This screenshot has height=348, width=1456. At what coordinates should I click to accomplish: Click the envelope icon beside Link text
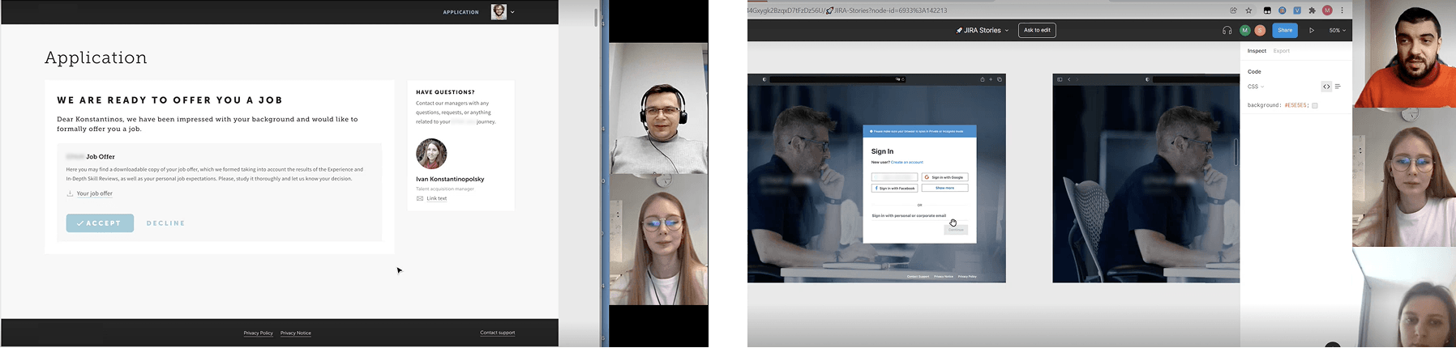coord(420,198)
